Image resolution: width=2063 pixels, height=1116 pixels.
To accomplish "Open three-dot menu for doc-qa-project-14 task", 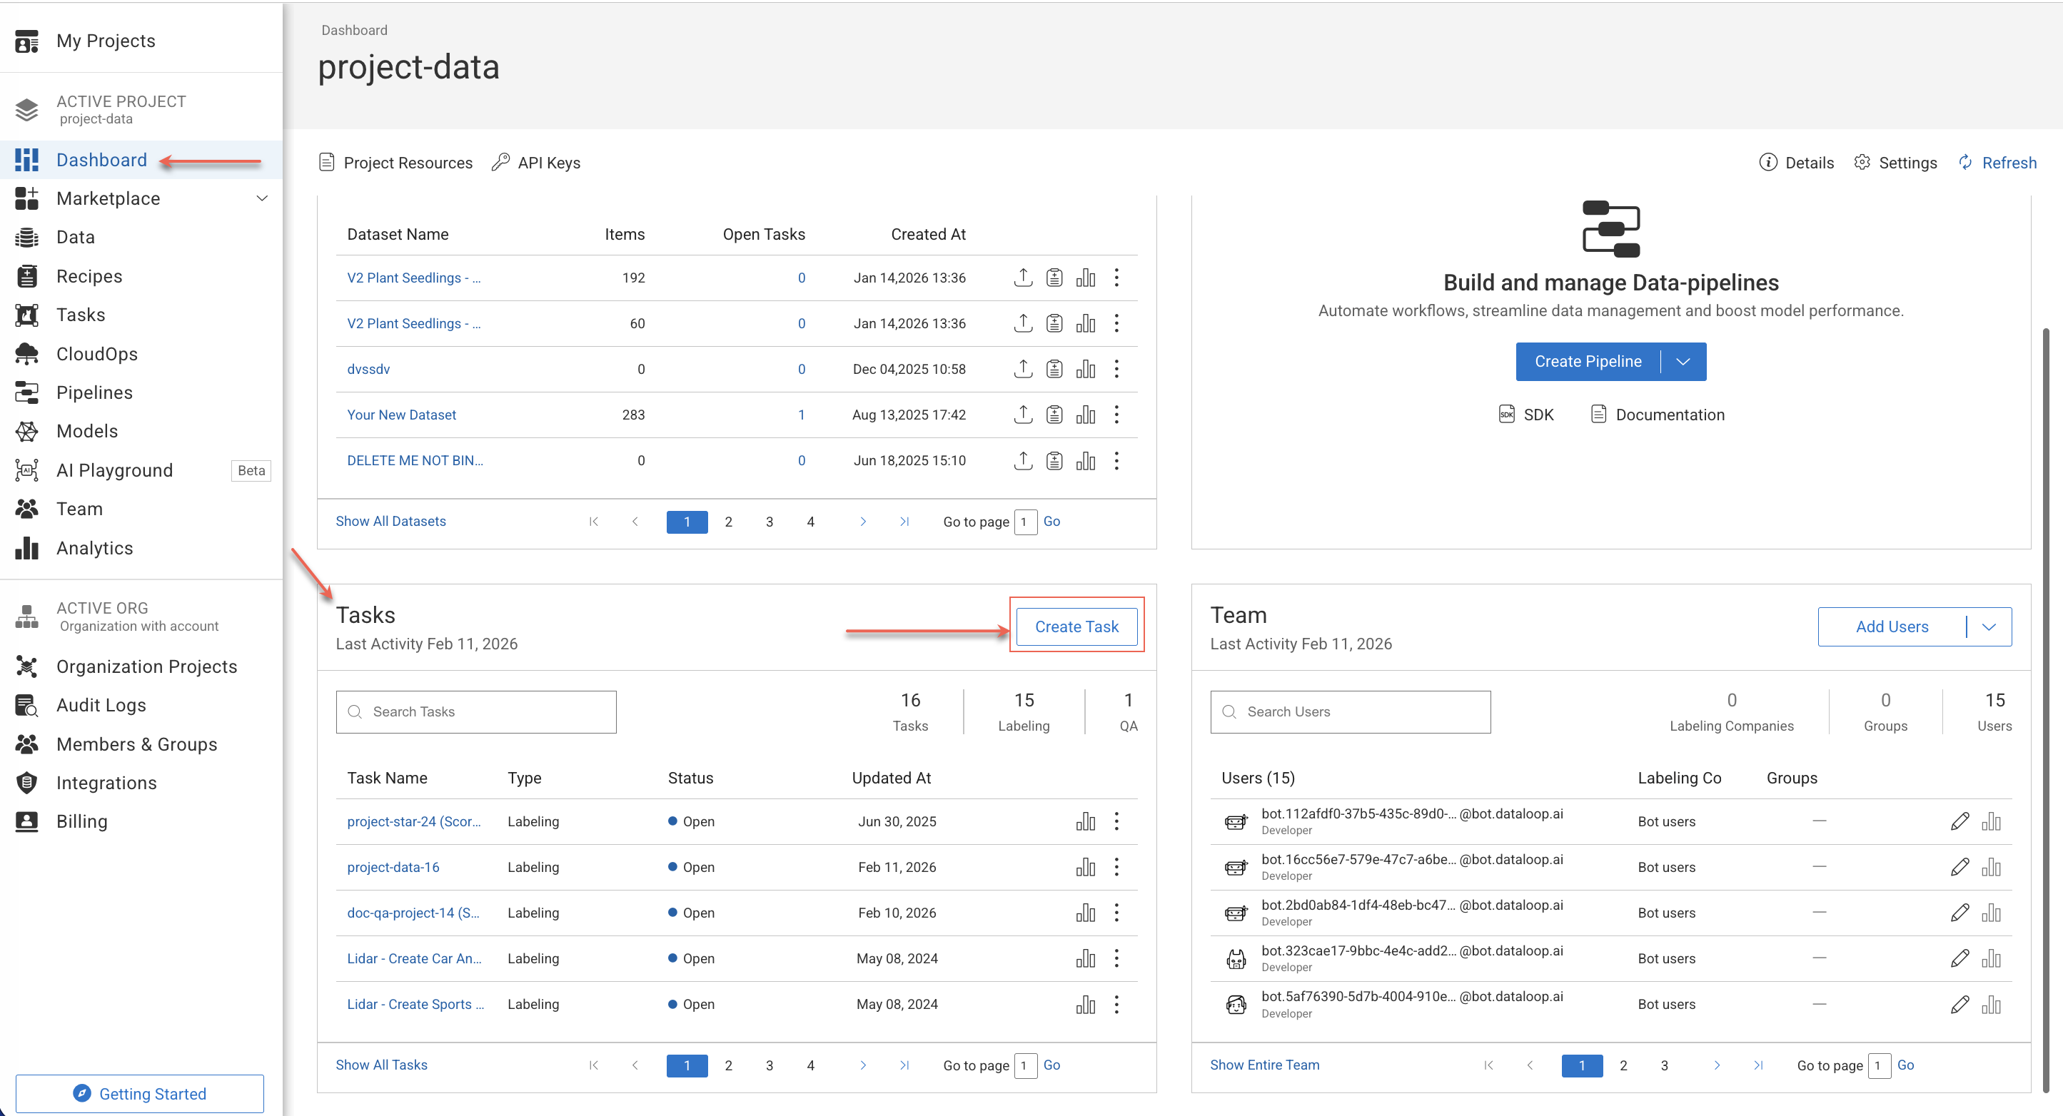I will click(x=1116, y=913).
